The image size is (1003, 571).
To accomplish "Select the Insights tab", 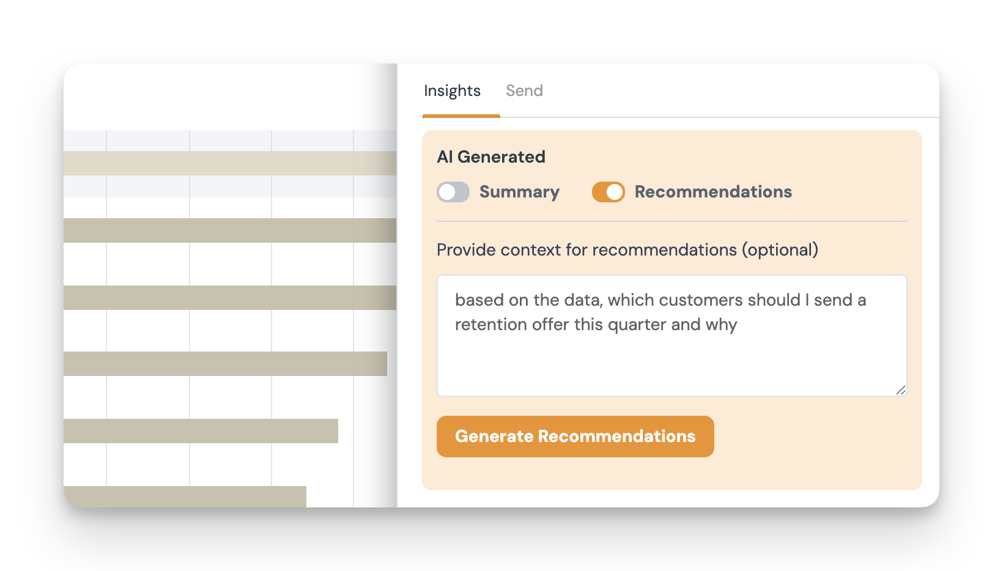I will pyautogui.click(x=452, y=90).
